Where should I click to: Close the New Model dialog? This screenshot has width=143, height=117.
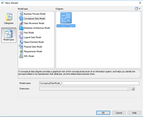tap(140, 3)
